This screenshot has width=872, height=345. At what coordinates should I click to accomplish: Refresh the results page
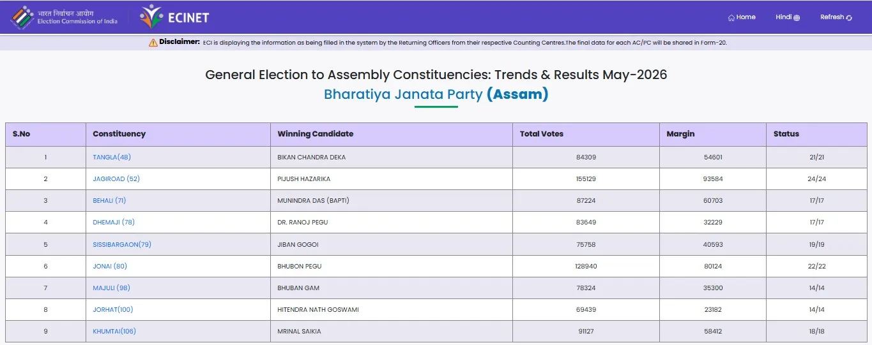[836, 17]
